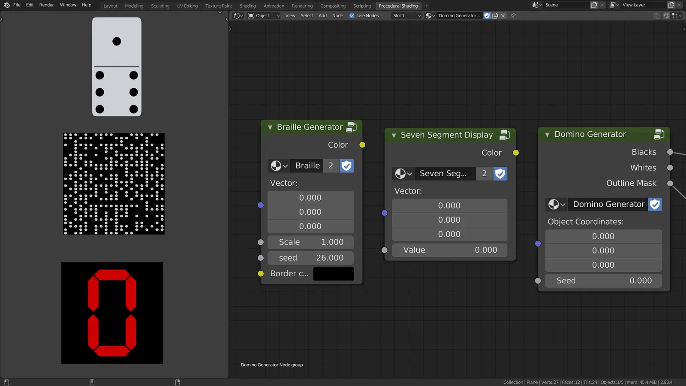Click the Braille user count button

click(x=331, y=166)
